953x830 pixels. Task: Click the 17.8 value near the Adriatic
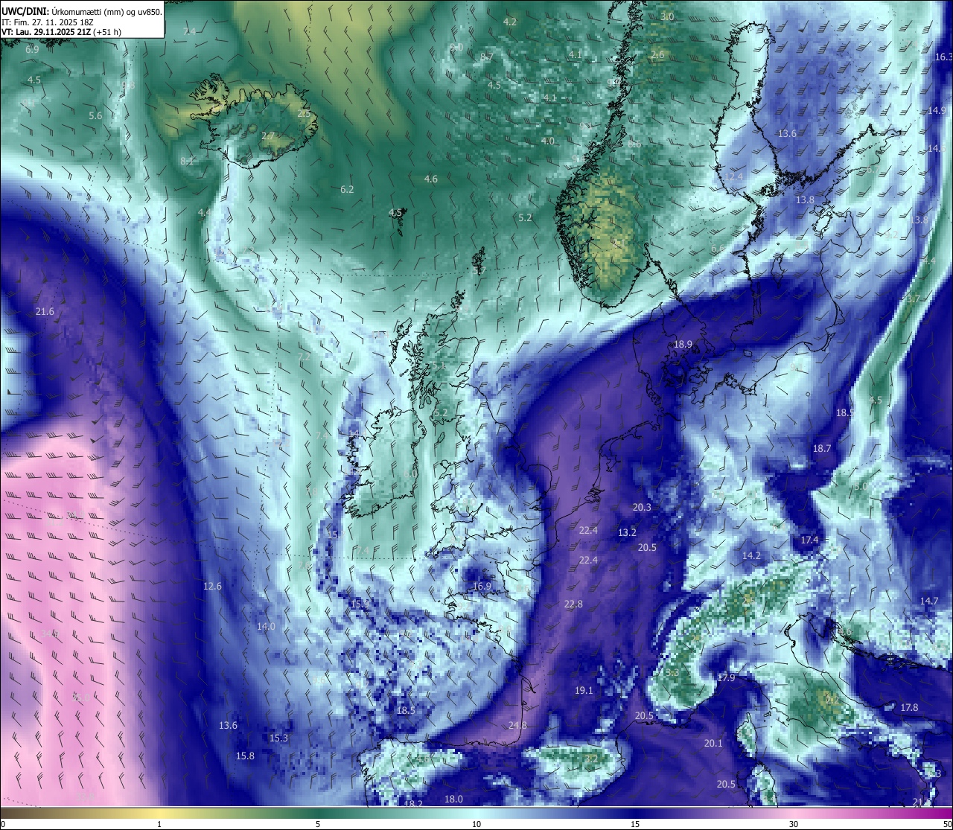pyautogui.click(x=909, y=707)
